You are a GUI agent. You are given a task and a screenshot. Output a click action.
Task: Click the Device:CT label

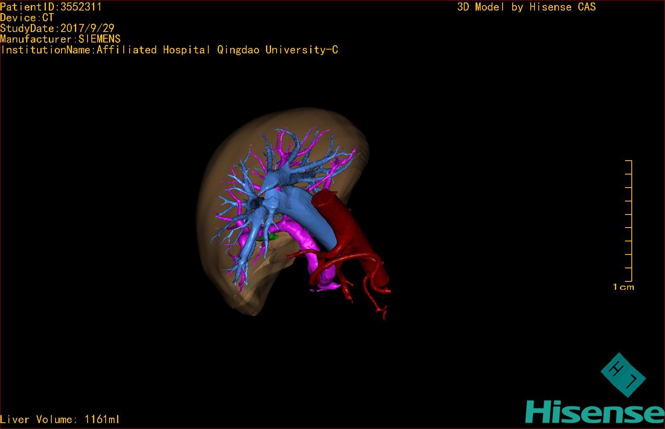click(27, 18)
